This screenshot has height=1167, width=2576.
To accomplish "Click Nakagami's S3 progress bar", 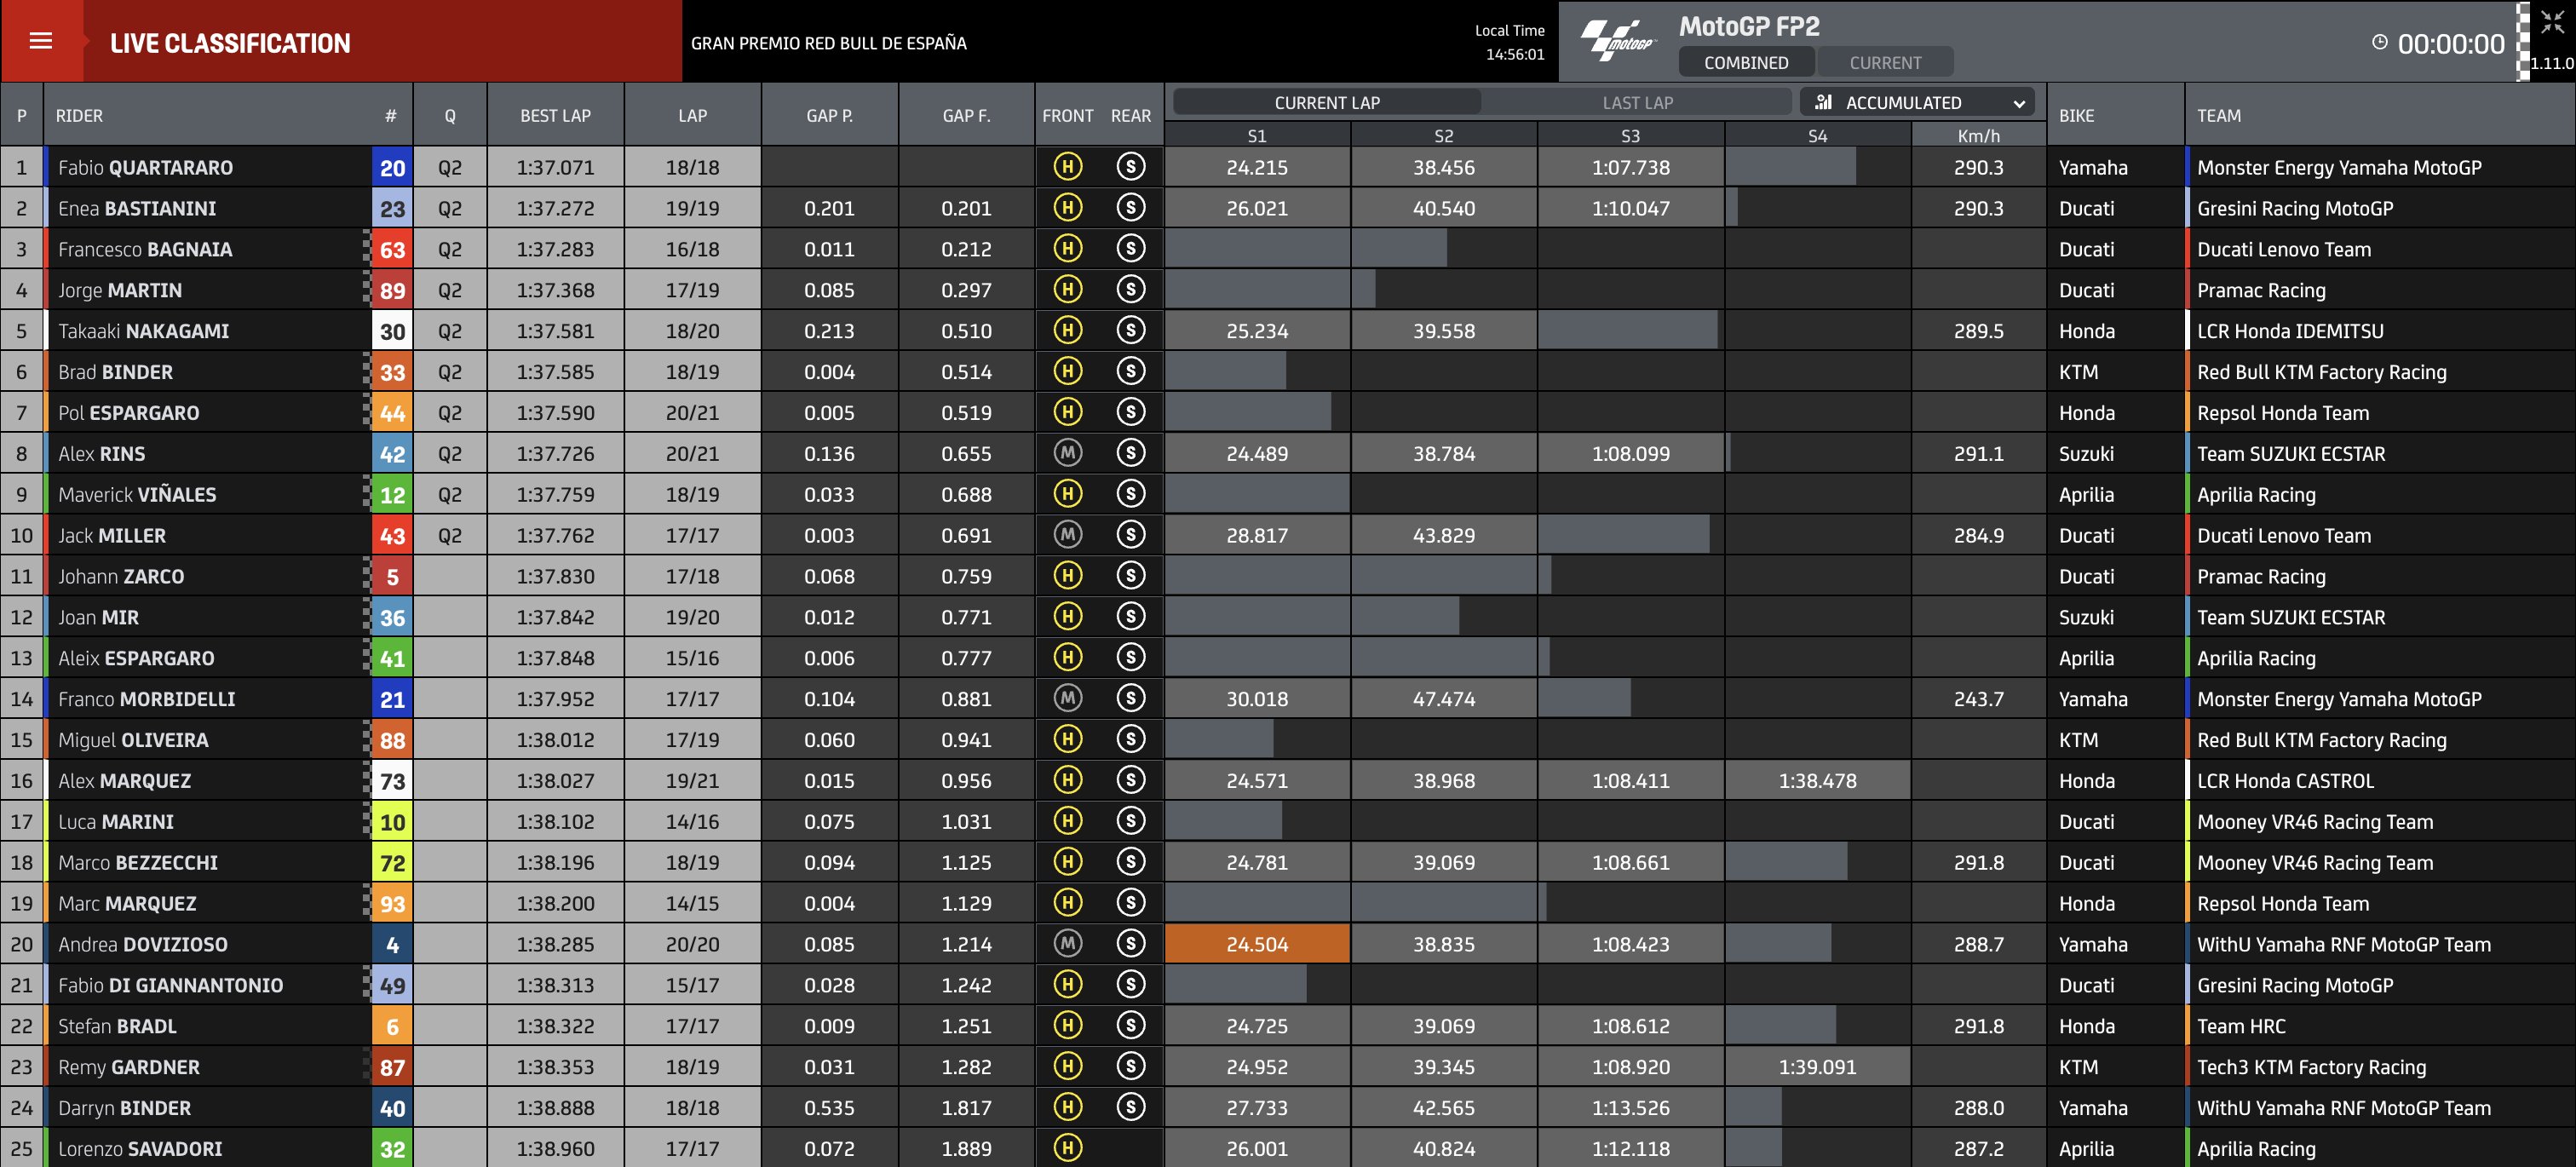I will coord(1628,330).
